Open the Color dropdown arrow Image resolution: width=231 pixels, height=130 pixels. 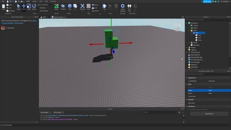pyautogui.click(x=88, y=11)
